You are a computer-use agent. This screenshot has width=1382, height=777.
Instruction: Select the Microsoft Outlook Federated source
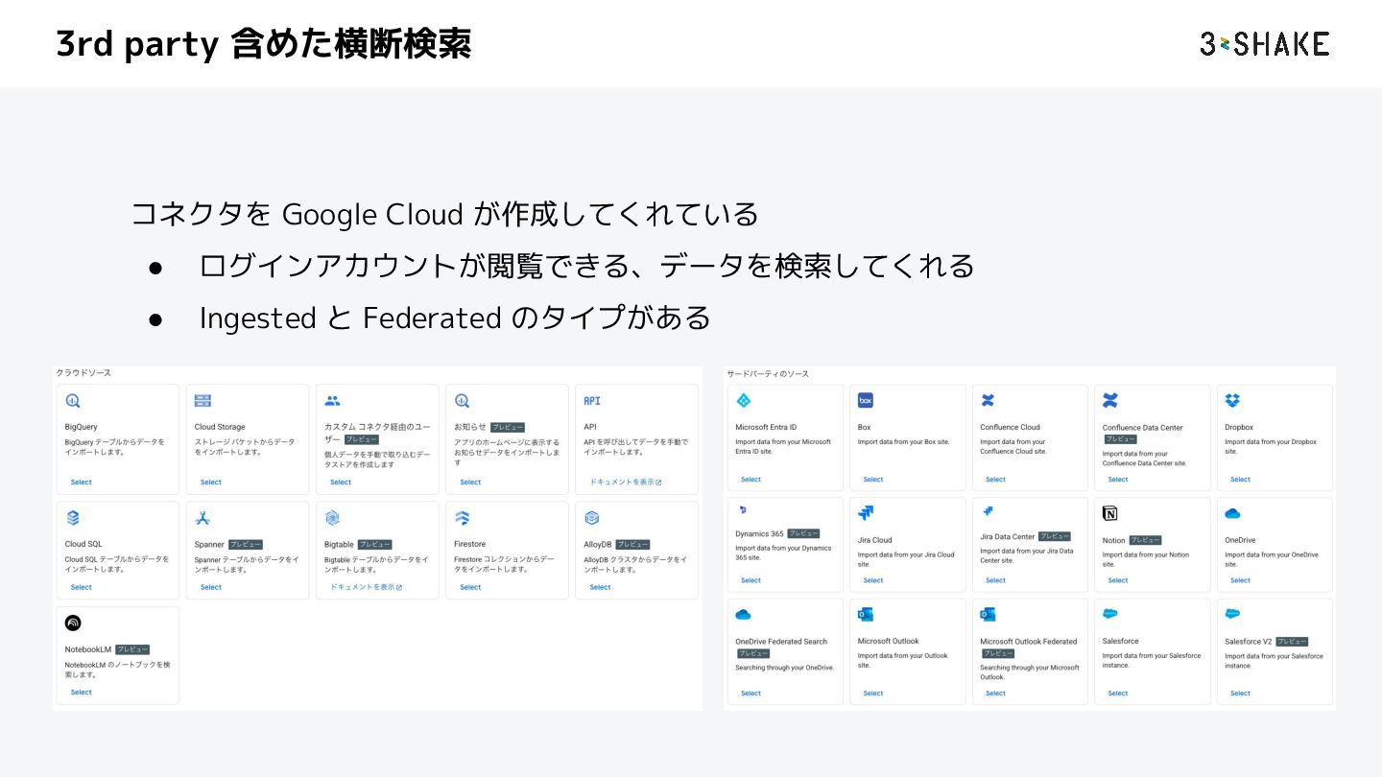(x=996, y=694)
